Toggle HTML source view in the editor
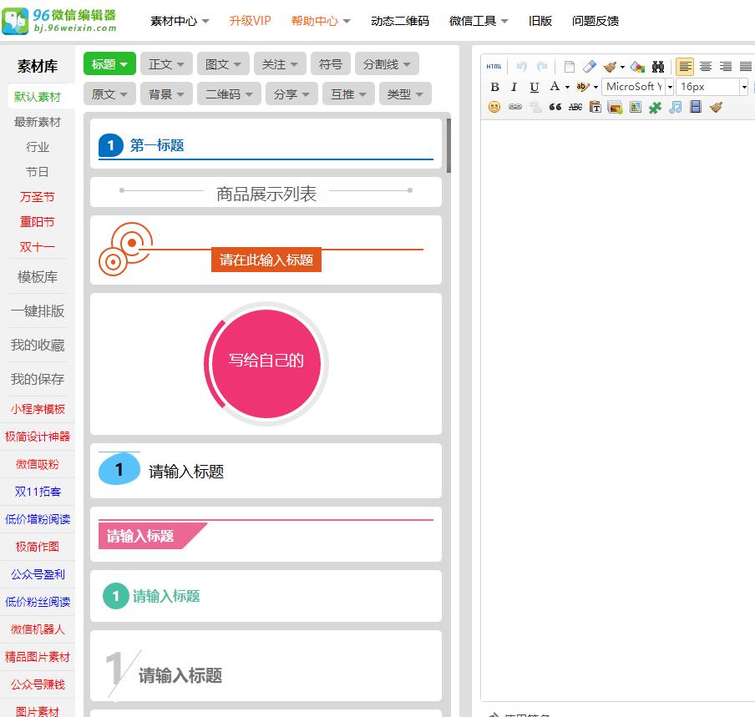755x717 pixels. click(x=493, y=64)
